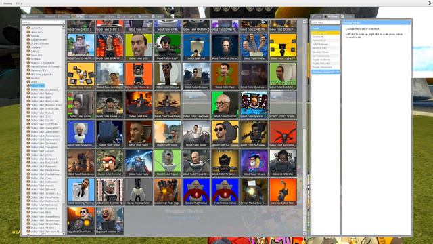433x244 pixels.
Task: Spawn the Skibidi Toilet Spider NPC
Action: (x=196, y=134)
